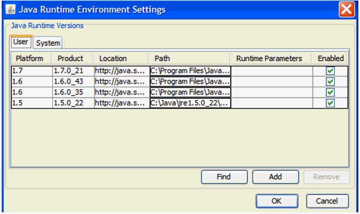Image resolution: width=360 pixels, height=214 pixels.
Task: Select the path cell for jre1.5.0_22
Action: pyautogui.click(x=190, y=103)
